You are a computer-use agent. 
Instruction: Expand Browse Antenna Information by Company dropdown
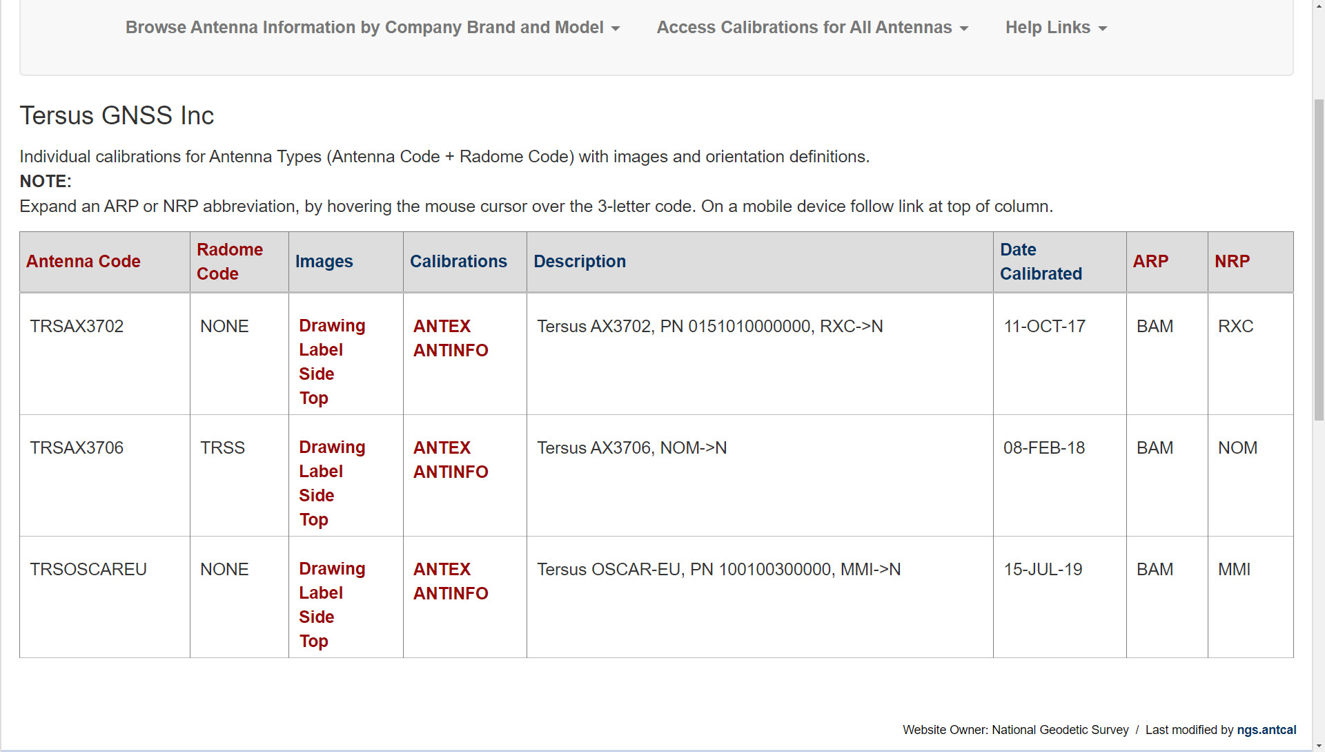372,28
